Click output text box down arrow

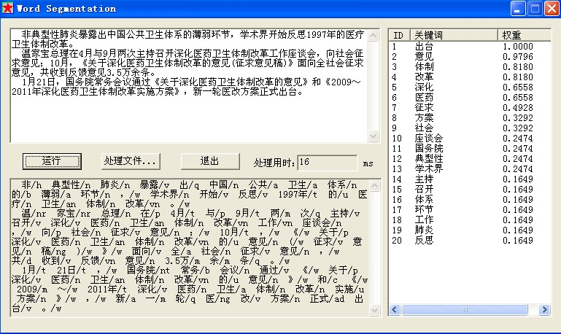click(x=374, y=310)
